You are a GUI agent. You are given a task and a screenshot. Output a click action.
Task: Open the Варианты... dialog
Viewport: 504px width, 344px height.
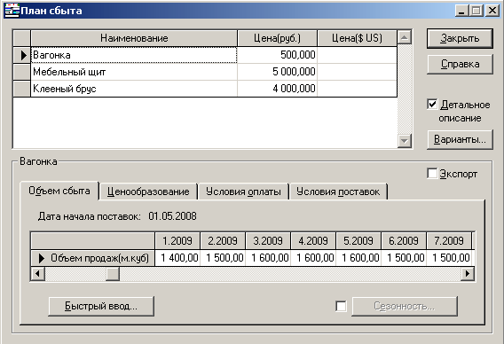click(x=460, y=140)
